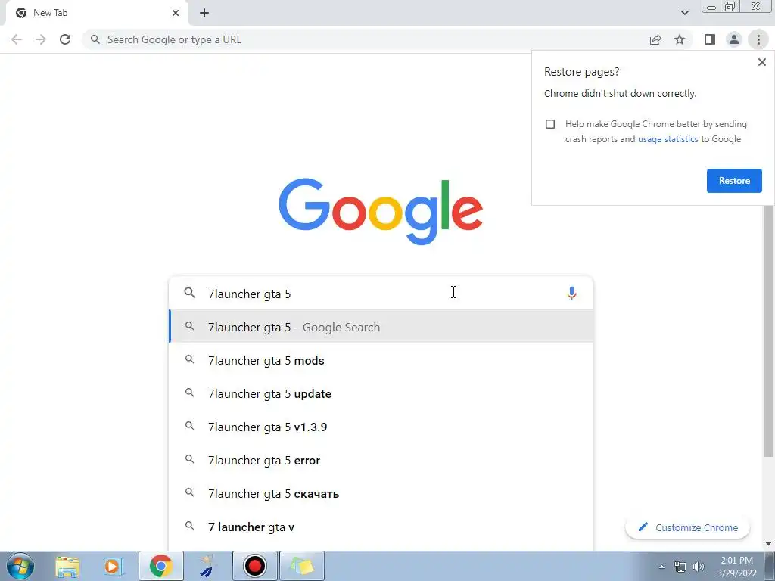Open the network tray icon
Screen dimensions: 775x581
click(680, 567)
